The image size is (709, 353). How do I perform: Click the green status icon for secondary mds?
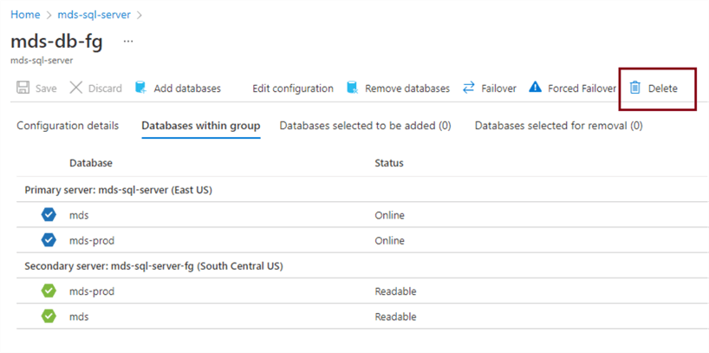[49, 317]
